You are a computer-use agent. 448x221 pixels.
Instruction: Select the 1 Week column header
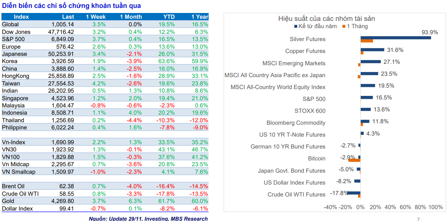(96, 17)
